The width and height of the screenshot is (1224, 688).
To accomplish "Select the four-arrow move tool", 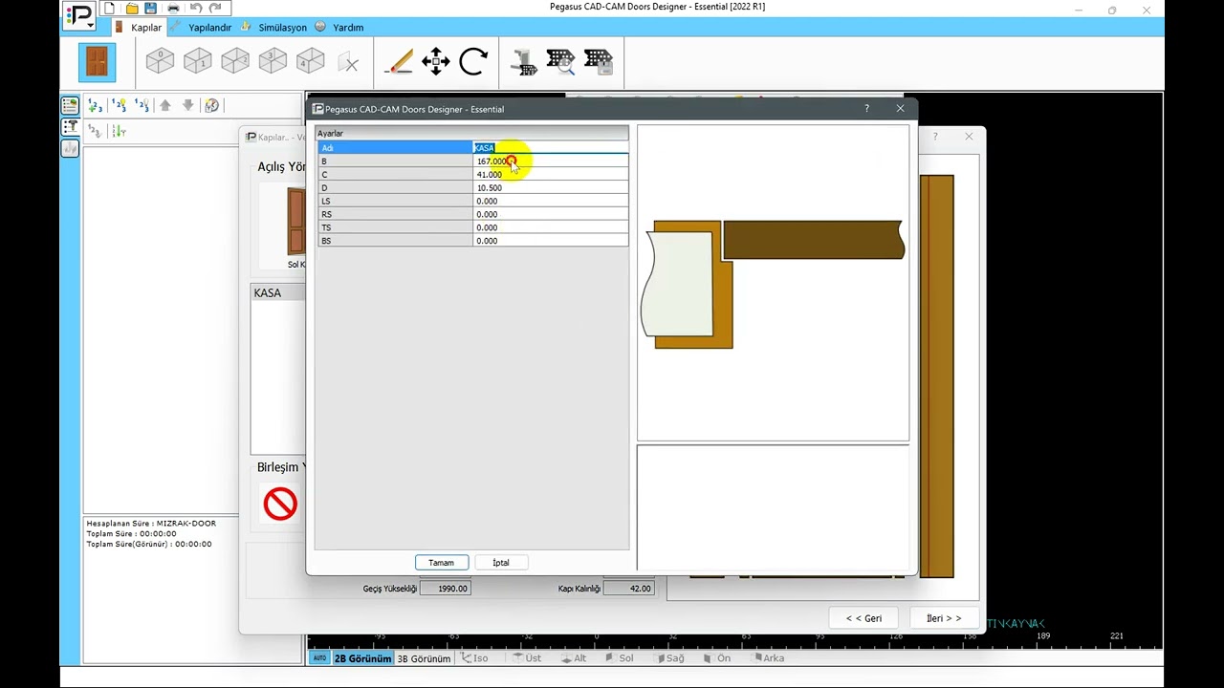I will tap(436, 62).
